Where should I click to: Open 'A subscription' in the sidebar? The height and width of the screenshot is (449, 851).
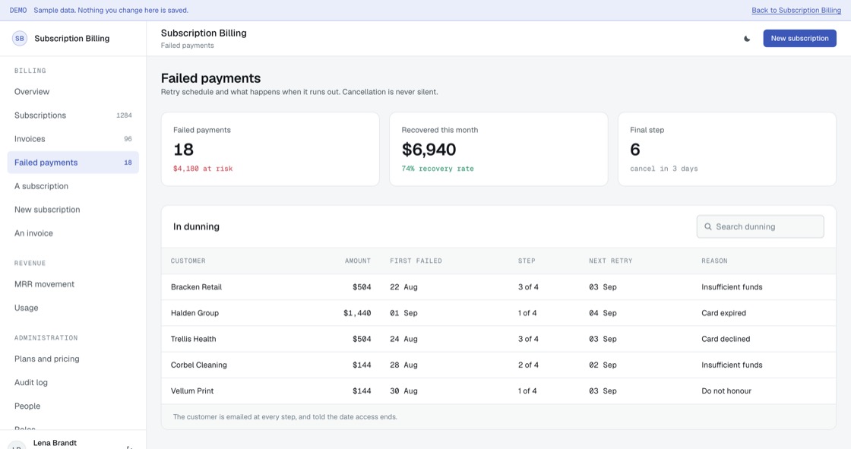pos(73,186)
